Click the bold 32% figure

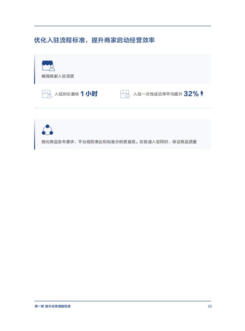click(191, 93)
